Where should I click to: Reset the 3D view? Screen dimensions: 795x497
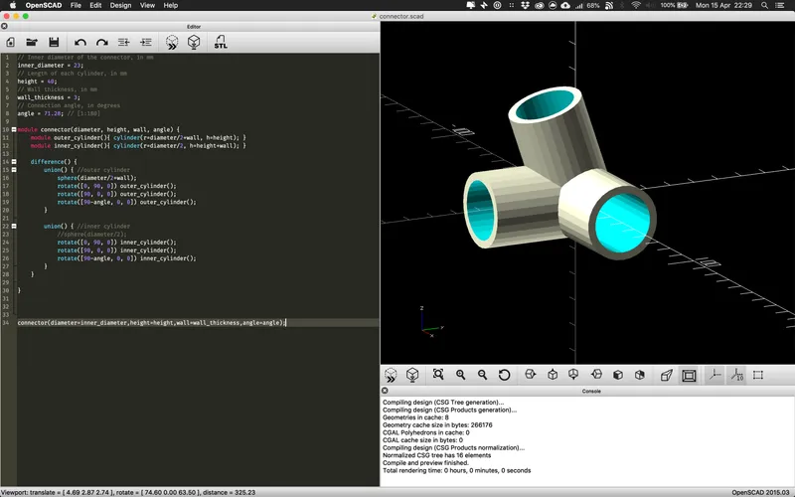(x=504, y=375)
